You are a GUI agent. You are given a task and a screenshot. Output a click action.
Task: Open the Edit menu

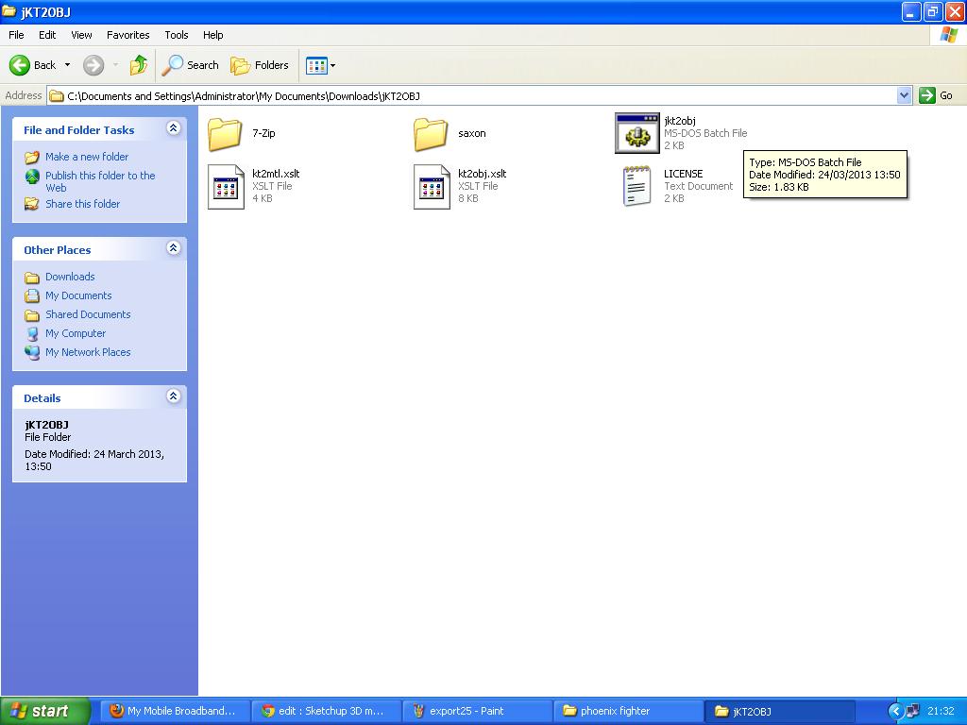[x=47, y=35]
